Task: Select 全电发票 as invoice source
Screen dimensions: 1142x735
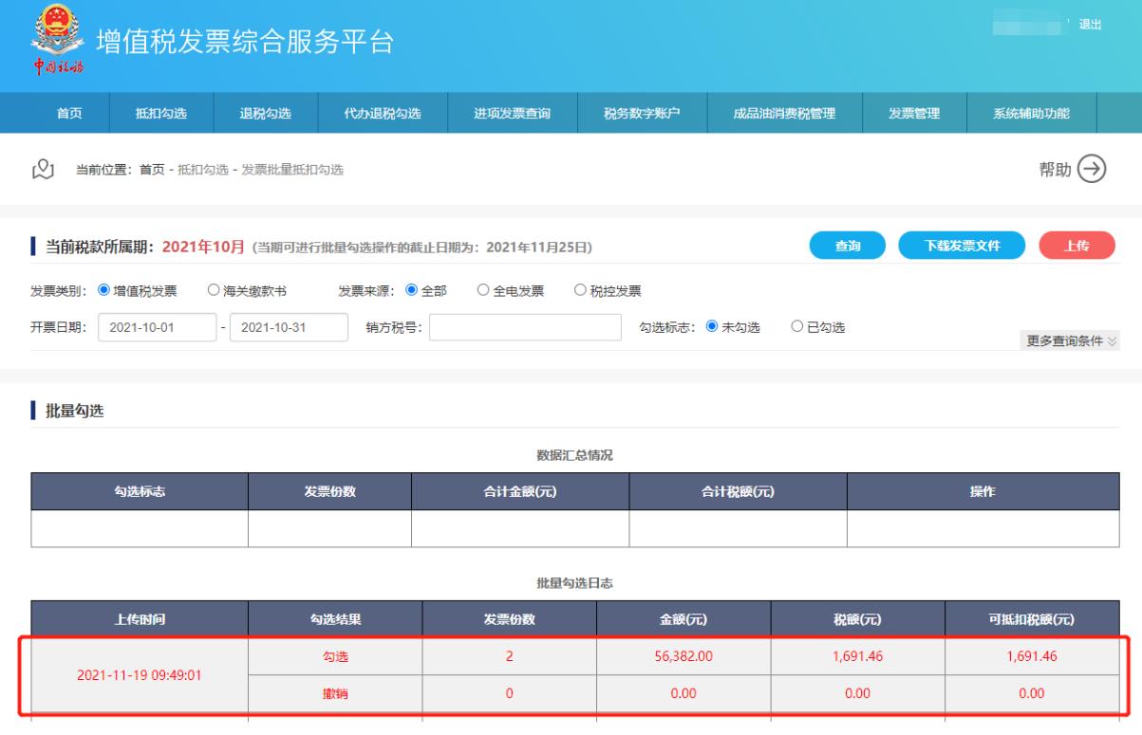Action: point(483,290)
